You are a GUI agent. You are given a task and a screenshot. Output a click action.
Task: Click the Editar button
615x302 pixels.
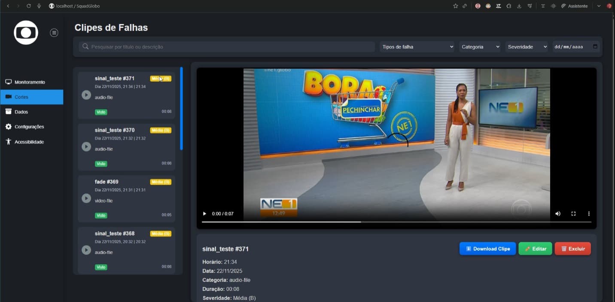click(x=535, y=249)
